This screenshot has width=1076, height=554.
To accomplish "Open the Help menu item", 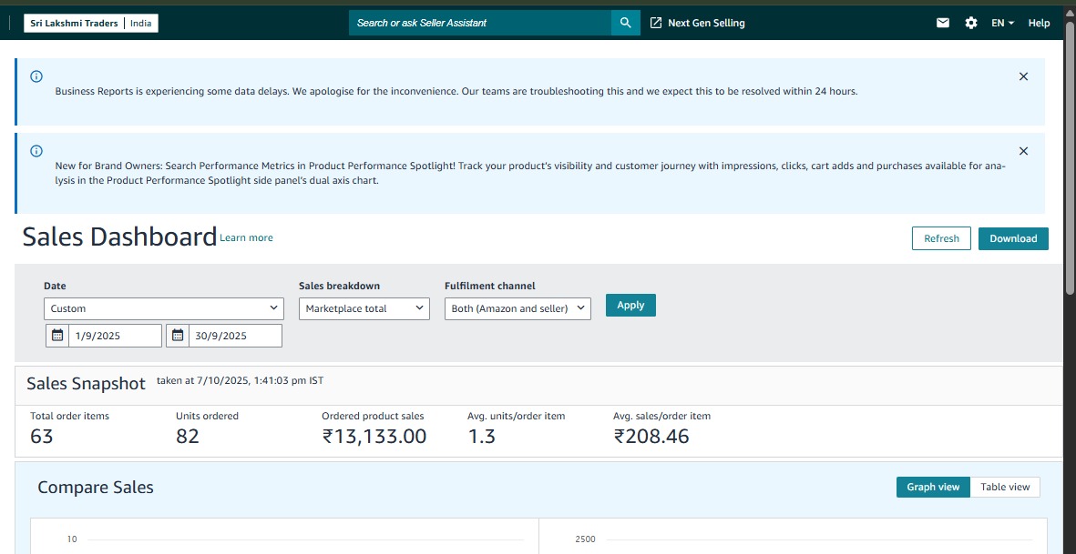I will coord(1039,23).
